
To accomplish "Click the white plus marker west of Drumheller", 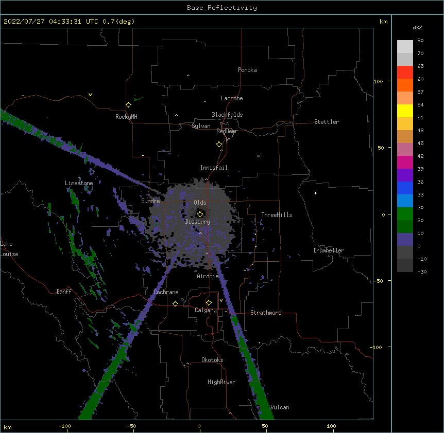I will [315, 193].
